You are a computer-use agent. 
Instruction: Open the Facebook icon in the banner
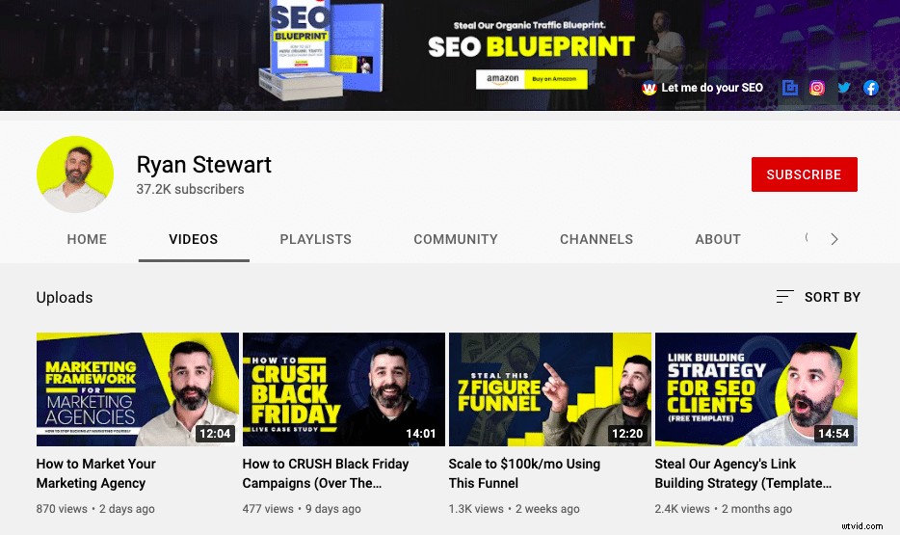coord(871,88)
